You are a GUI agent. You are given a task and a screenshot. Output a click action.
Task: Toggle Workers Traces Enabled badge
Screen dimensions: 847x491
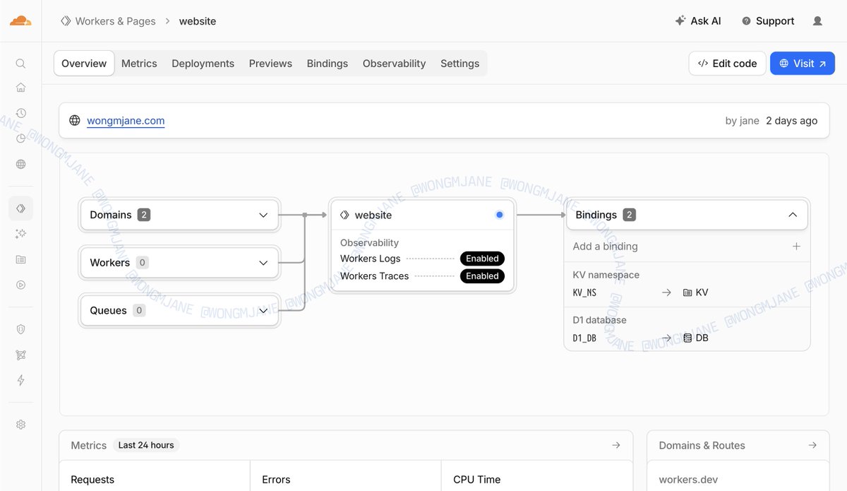pos(482,276)
